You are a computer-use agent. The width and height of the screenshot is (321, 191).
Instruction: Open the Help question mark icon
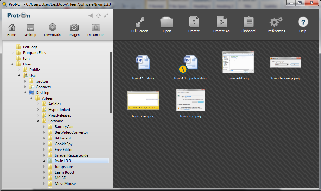pos(303,22)
